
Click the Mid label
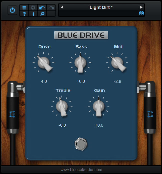click(x=118, y=47)
